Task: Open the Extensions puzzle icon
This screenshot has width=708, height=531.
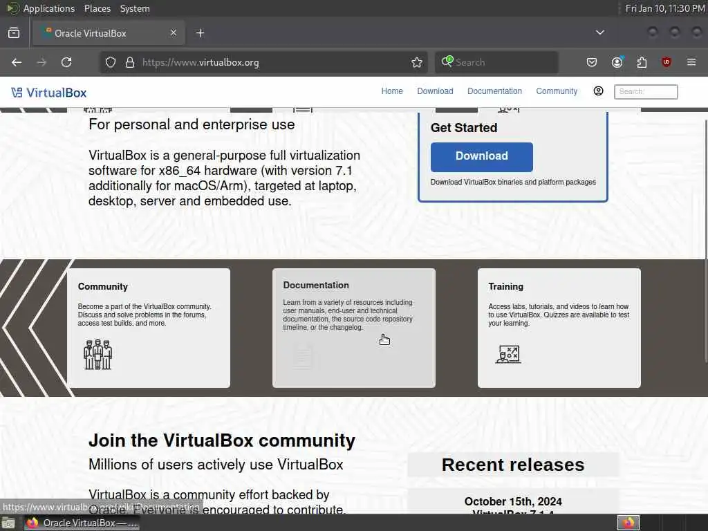Action: [642, 62]
